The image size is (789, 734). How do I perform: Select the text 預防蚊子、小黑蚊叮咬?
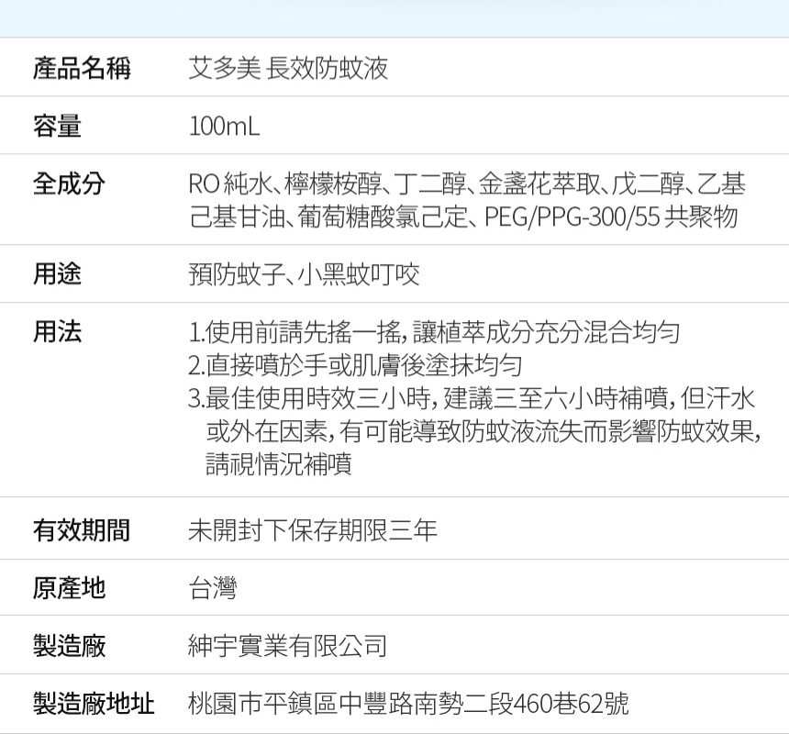click(x=304, y=274)
